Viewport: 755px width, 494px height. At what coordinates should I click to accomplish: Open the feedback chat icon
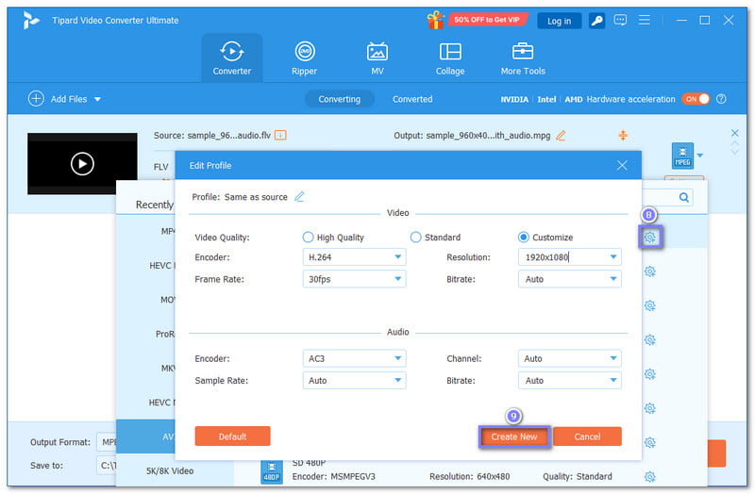coord(620,20)
